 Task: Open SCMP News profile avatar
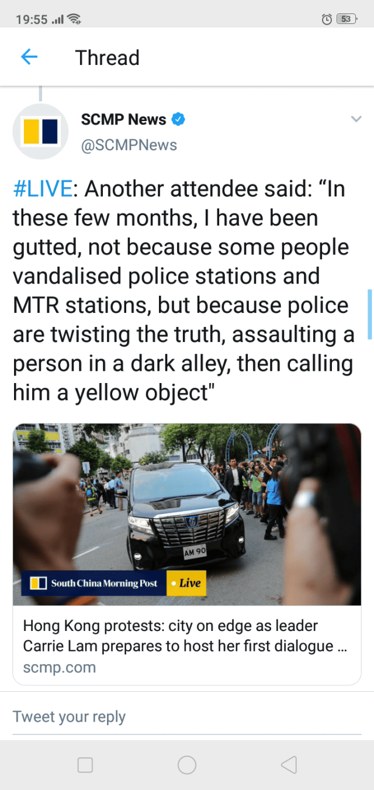(40, 132)
